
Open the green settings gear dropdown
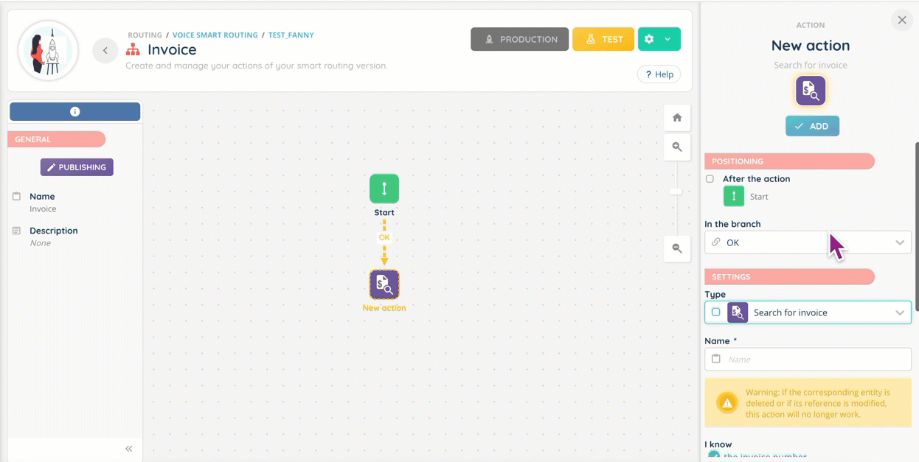coord(659,39)
